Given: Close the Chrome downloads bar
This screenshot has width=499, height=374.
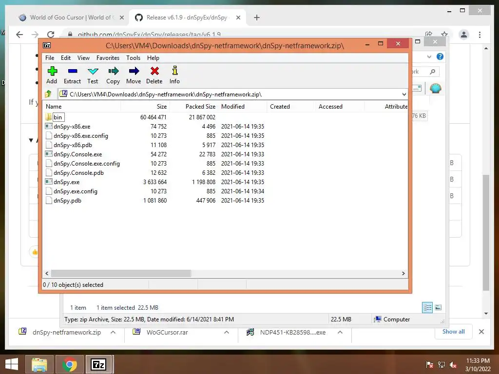Looking at the screenshot, I should tap(481, 332).
